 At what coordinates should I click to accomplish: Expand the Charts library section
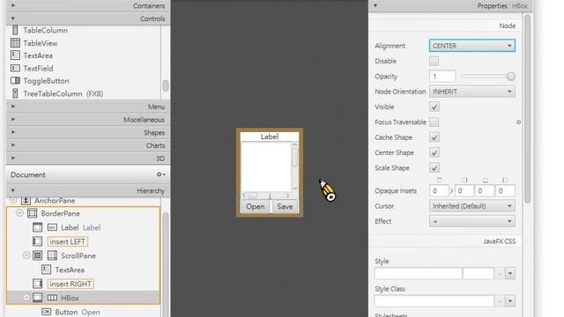(x=13, y=145)
